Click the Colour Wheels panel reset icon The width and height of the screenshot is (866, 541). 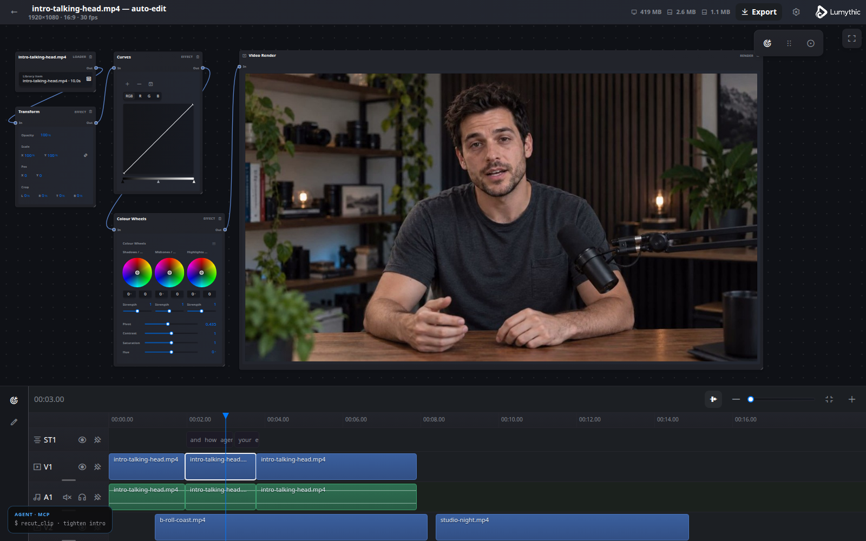(214, 243)
